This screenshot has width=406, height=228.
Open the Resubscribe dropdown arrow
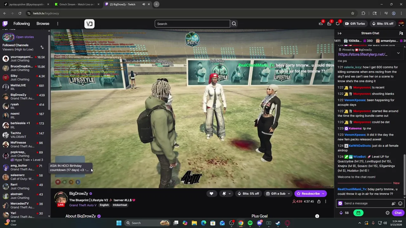323,193
